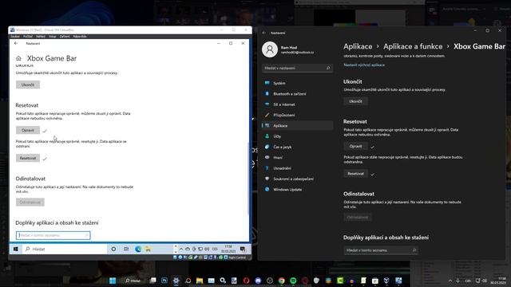Click guest taskbar clock
The height and width of the screenshot is (287, 511).
tap(228, 249)
